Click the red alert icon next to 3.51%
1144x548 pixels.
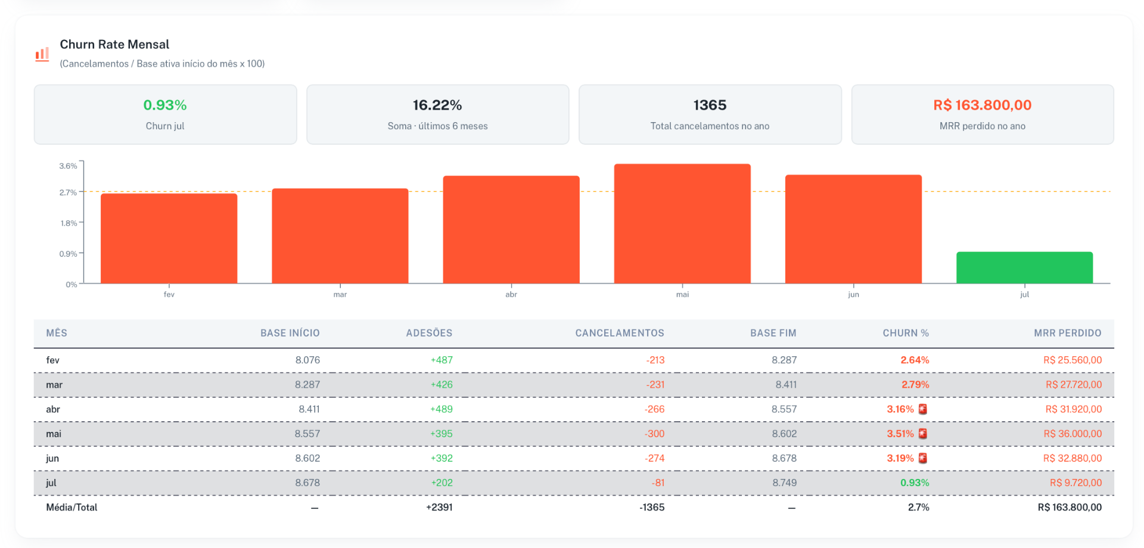[922, 434]
